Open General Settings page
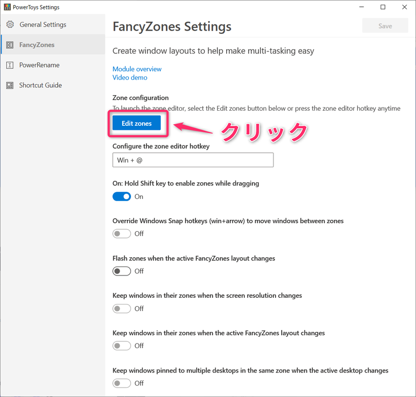416x397 pixels. 53,24
